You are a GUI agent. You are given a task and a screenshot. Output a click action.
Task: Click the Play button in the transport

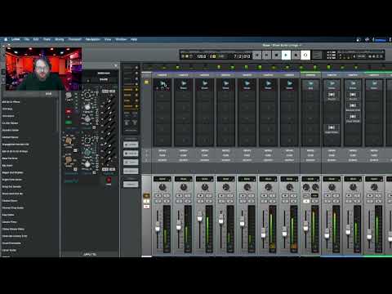(286, 56)
